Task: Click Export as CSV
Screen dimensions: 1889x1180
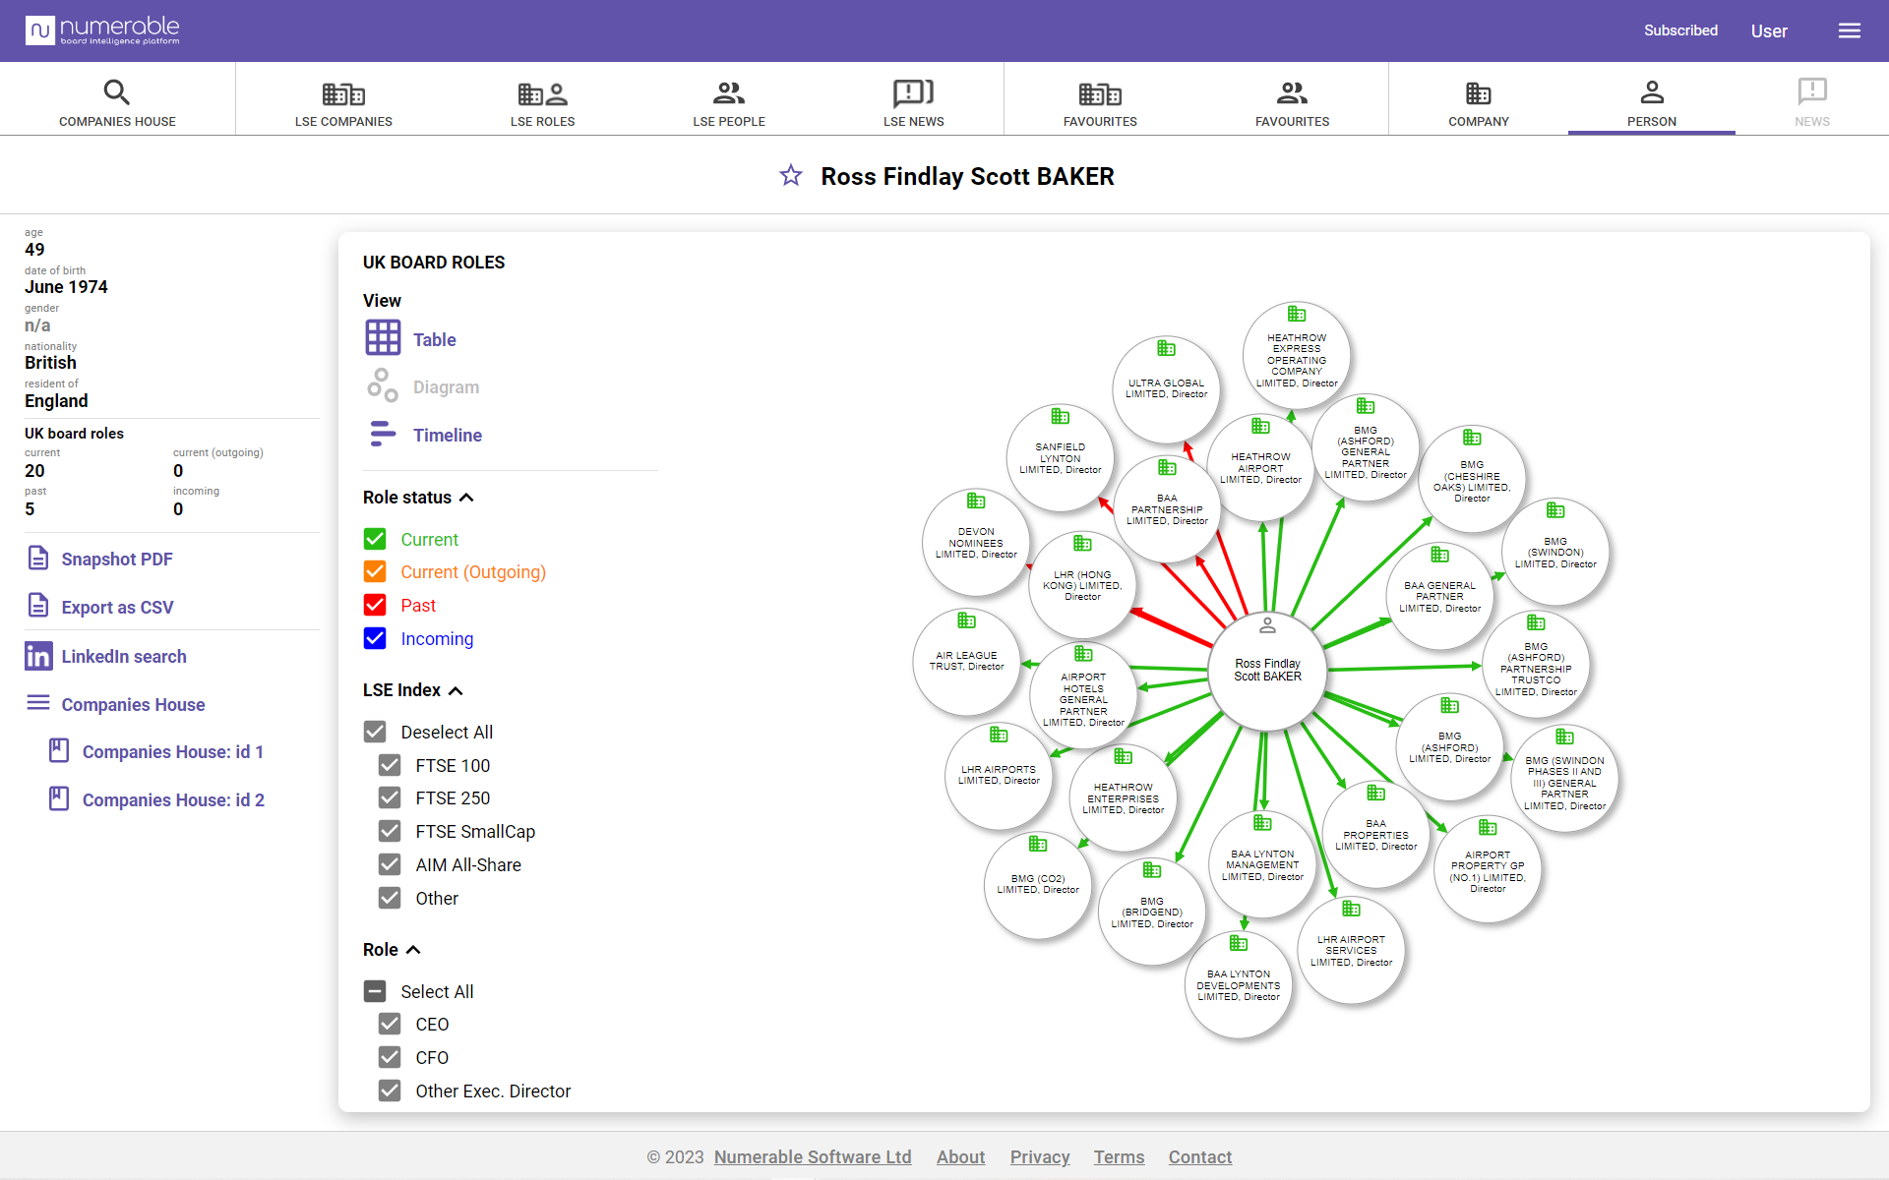Action: pyautogui.click(x=100, y=607)
